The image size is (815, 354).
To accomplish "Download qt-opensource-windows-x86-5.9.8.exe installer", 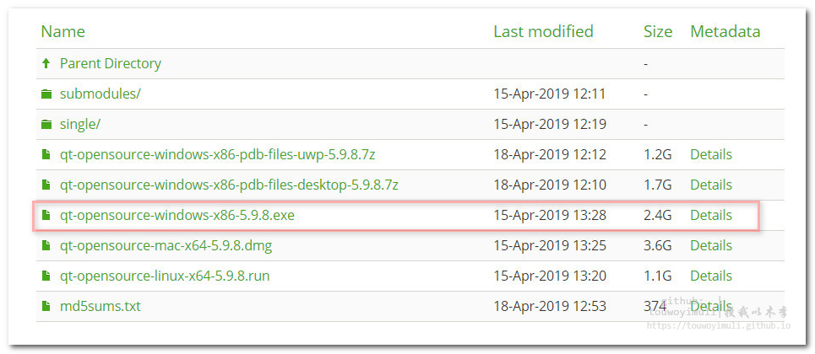I will click(x=177, y=215).
